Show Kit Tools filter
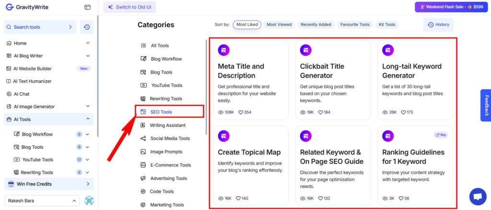 tap(387, 25)
